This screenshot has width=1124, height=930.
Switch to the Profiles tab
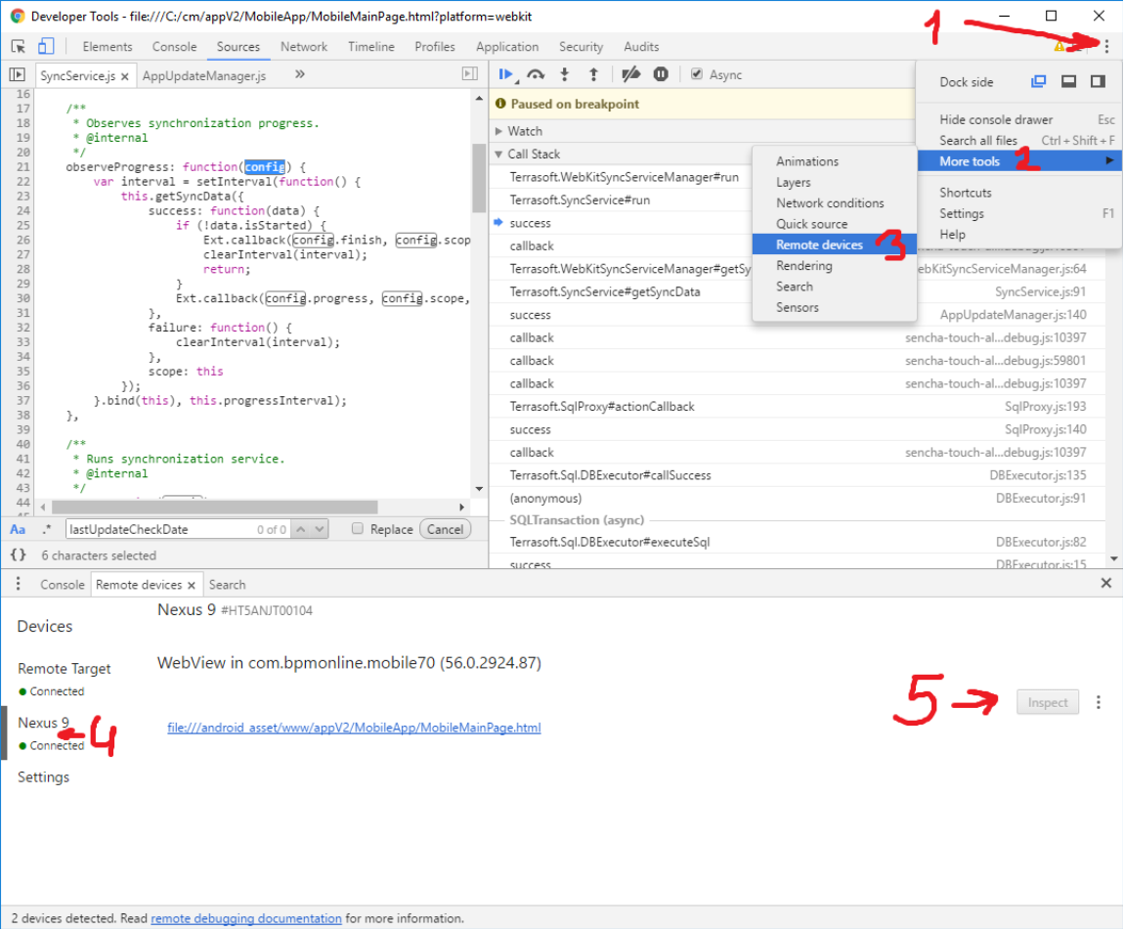coord(434,47)
